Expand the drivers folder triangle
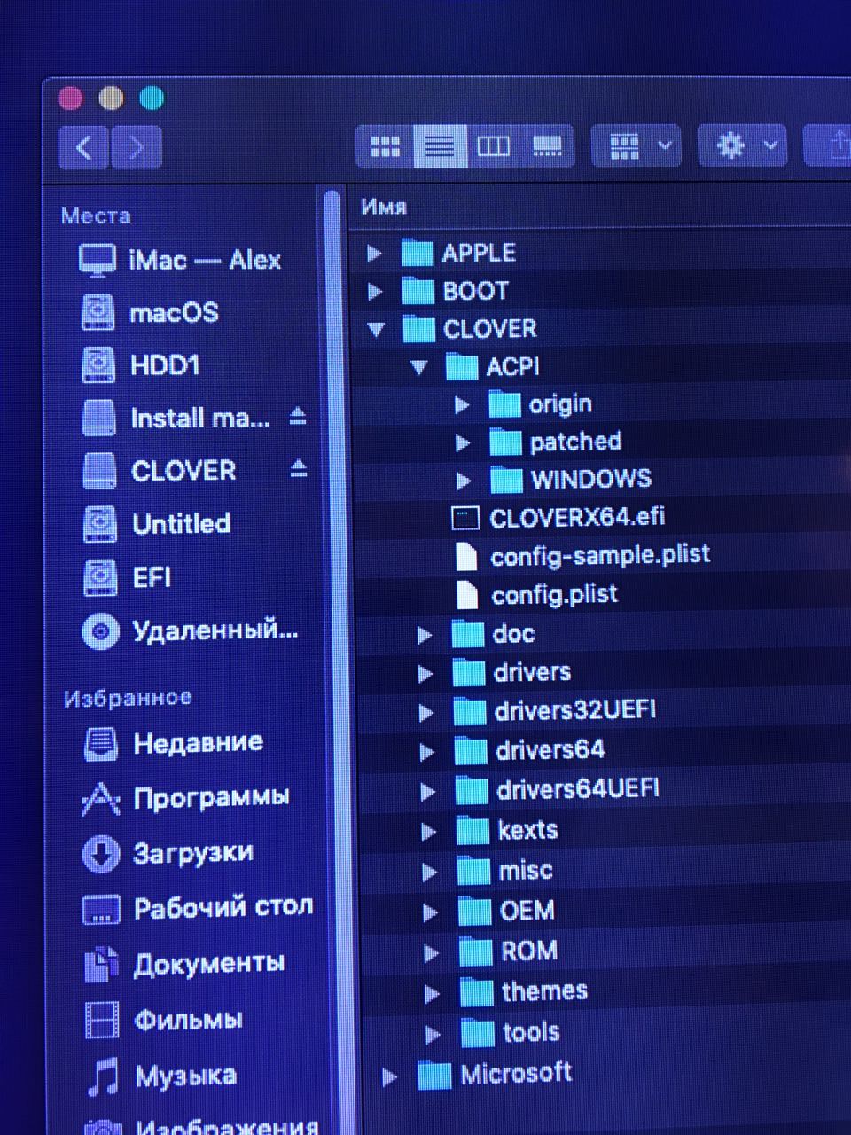851x1135 pixels. click(x=425, y=674)
